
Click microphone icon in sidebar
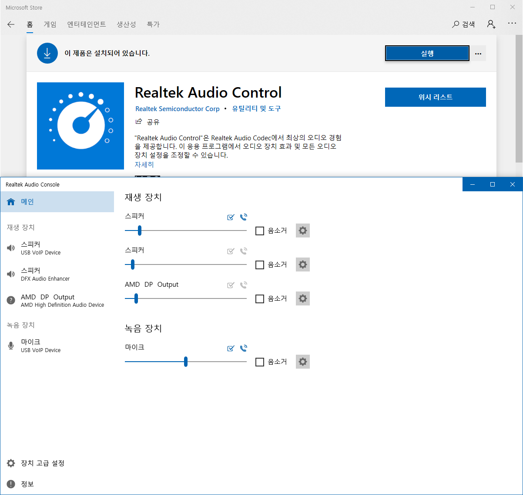pyautogui.click(x=11, y=346)
